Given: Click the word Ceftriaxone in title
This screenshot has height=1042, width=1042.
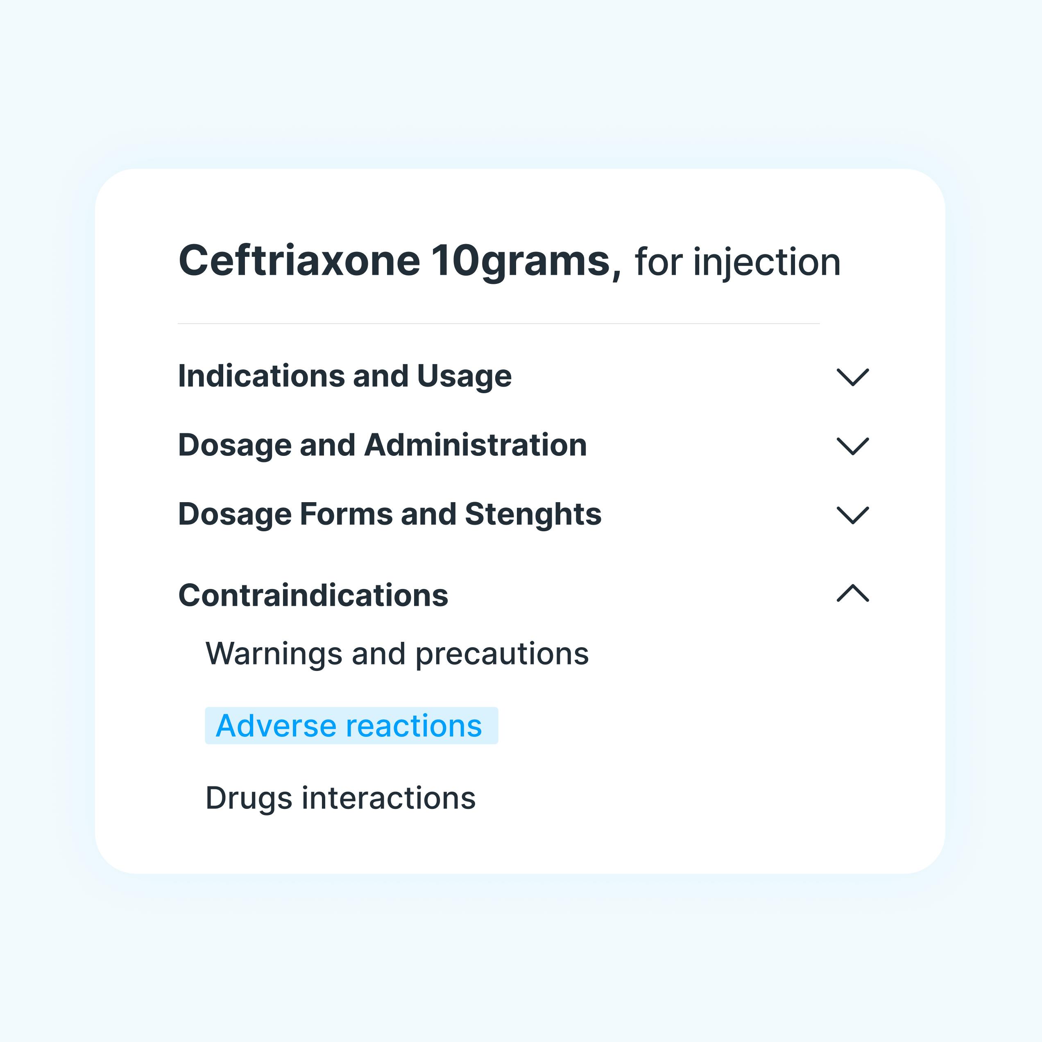Looking at the screenshot, I should tap(299, 261).
